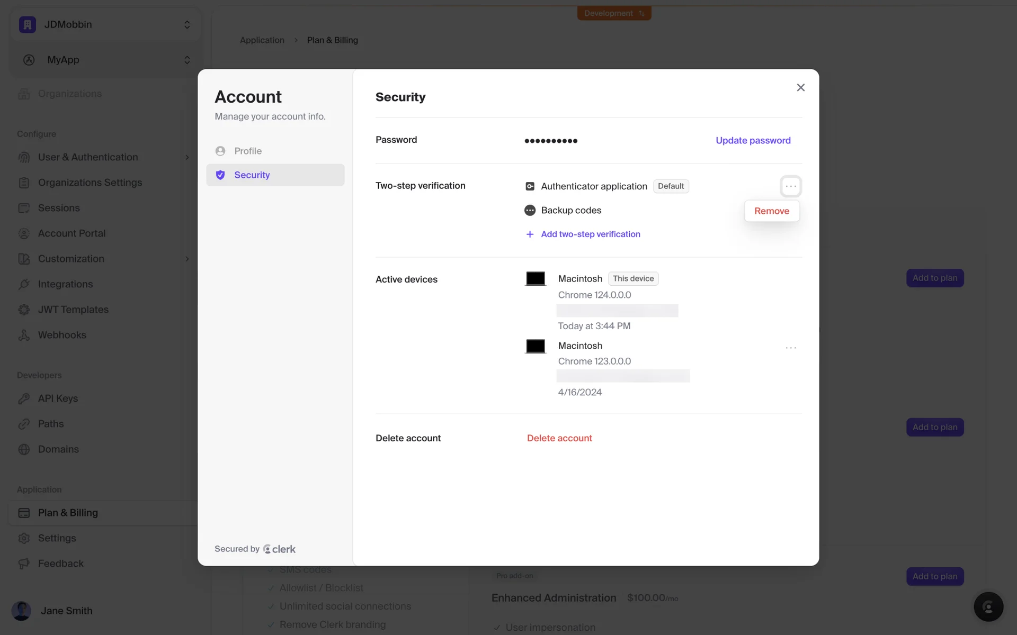Expand the Customization section
This screenshot has height=635, width=1017.
pyautogui.click(x=187, y=259)
